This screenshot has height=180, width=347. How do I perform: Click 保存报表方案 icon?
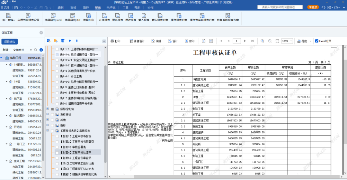179,15
